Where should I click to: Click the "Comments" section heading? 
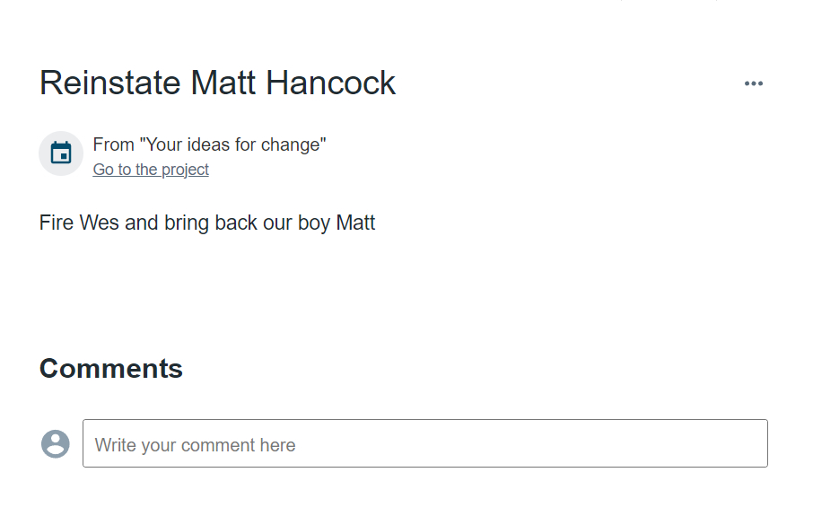[111, 369]
